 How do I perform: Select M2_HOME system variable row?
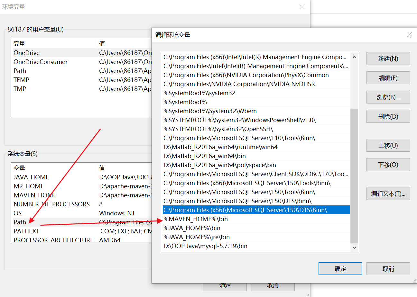(x=82, y=186)
